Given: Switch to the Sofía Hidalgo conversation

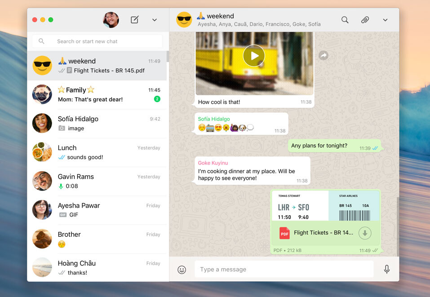Looking at the screenshot, I should (90, 123).
